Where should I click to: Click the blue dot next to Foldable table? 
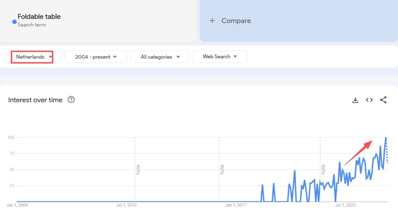click(14, 22)
